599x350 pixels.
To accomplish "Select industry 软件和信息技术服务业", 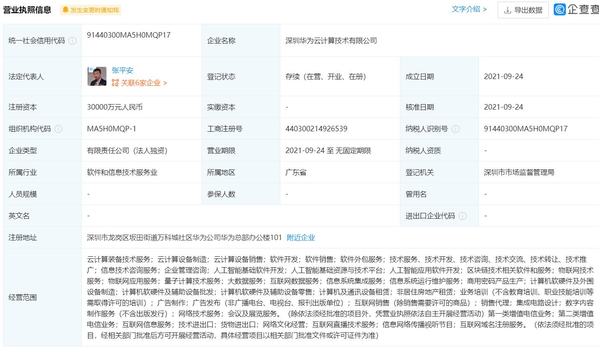I will click(122, 172).
